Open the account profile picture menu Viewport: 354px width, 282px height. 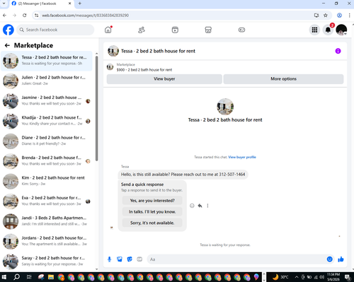click(341, 30)
